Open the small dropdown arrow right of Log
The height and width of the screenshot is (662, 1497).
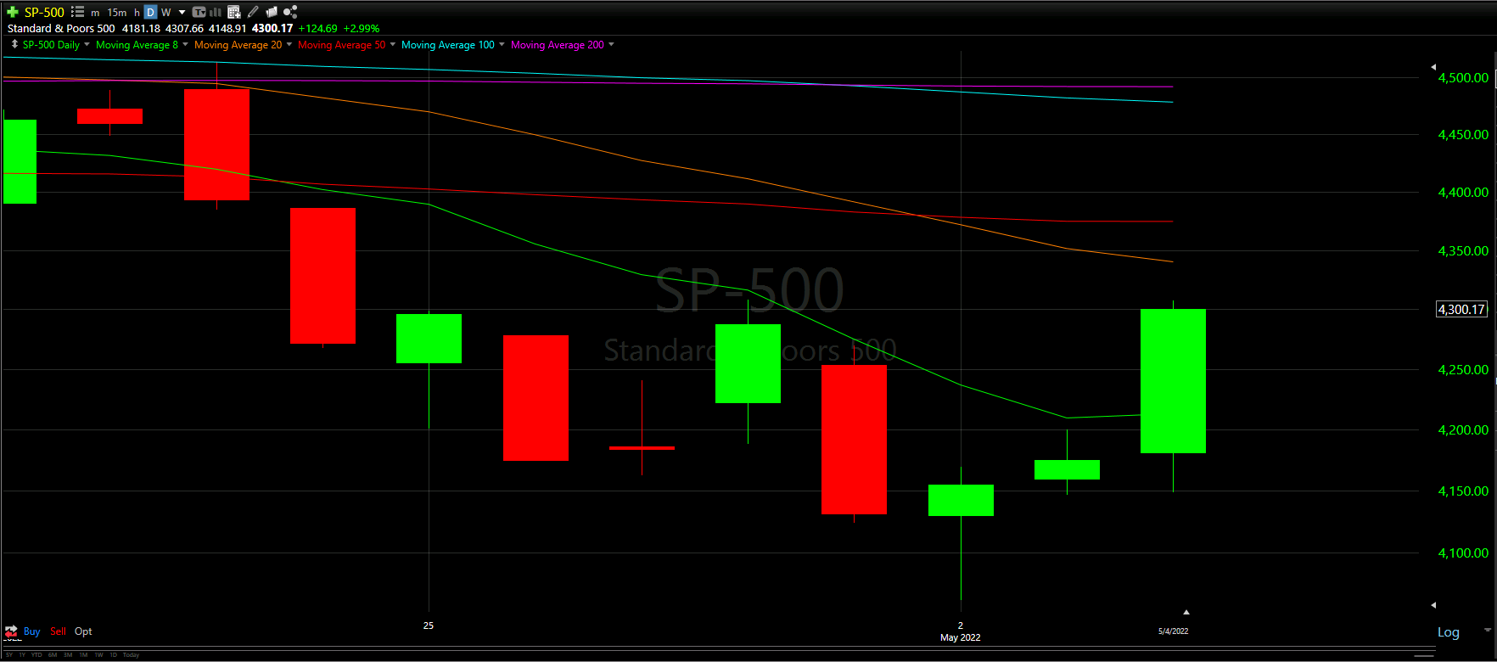(1487, 631)
